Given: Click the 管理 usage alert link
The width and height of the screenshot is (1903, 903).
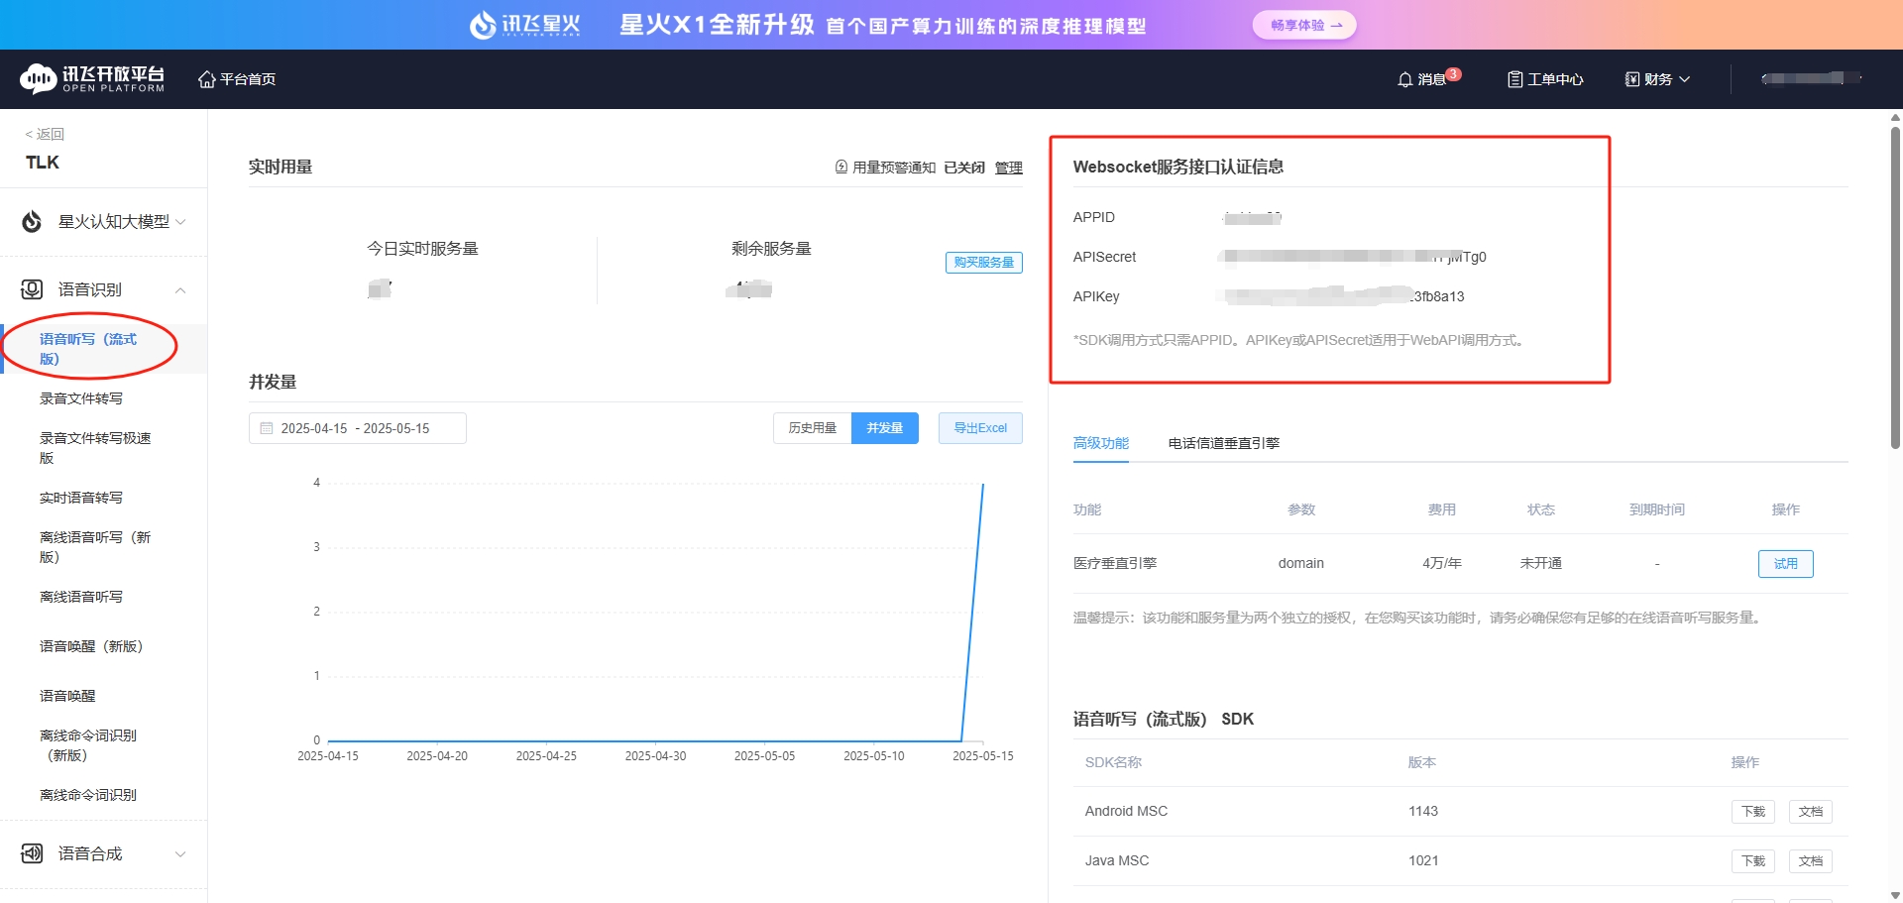Looking at the screenshot, I should point(1008,168).
